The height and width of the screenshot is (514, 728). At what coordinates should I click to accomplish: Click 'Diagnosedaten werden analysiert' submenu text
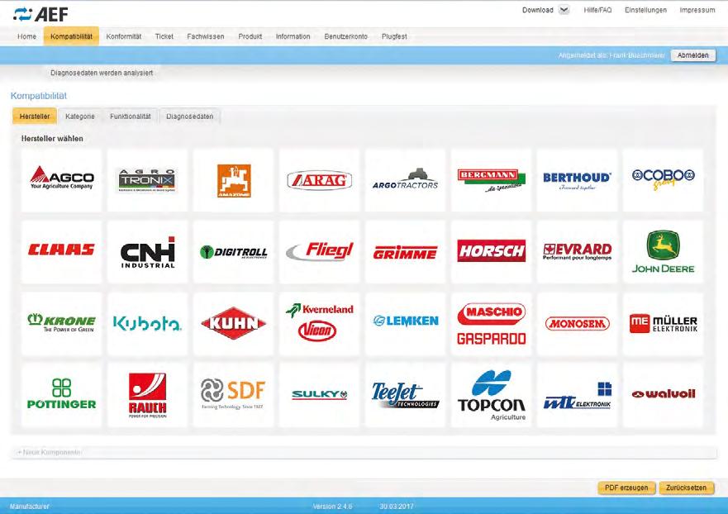[x=102, y=73]
